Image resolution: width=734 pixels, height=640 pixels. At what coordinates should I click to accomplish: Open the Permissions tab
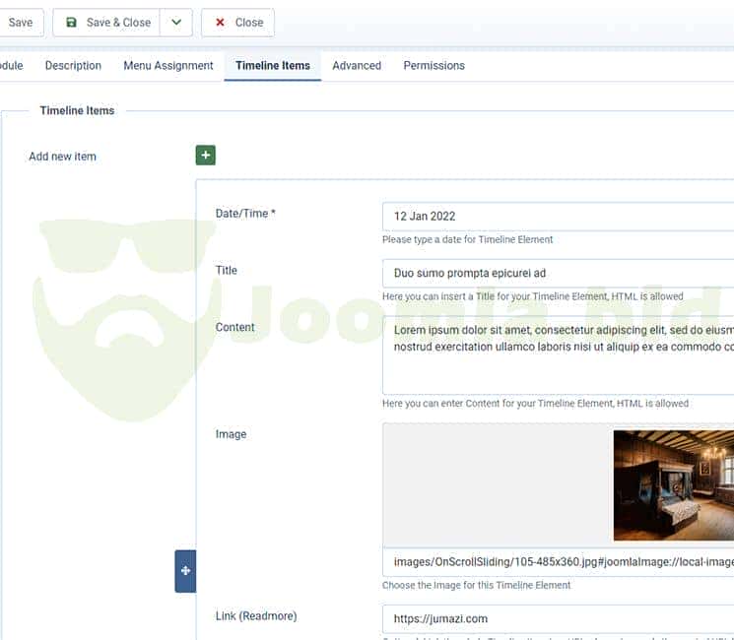(434, 66)
